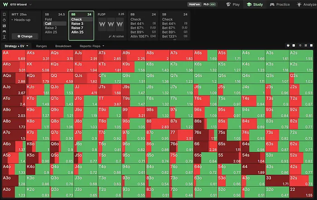317x200 pixels.
Task: Expand the Reports: Flops dropdown
Action: 92,46
